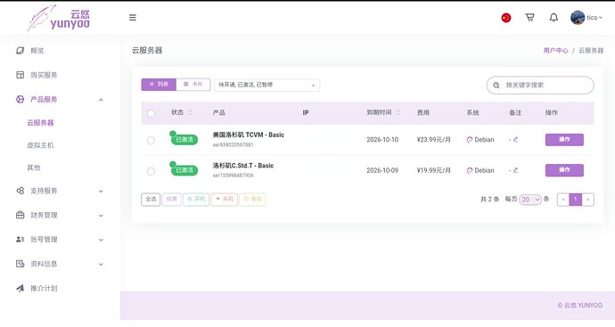Screen dimensions: 615x327
Task: Open the language flag selector
Action: pyautogui.click(x=506, y=18)
